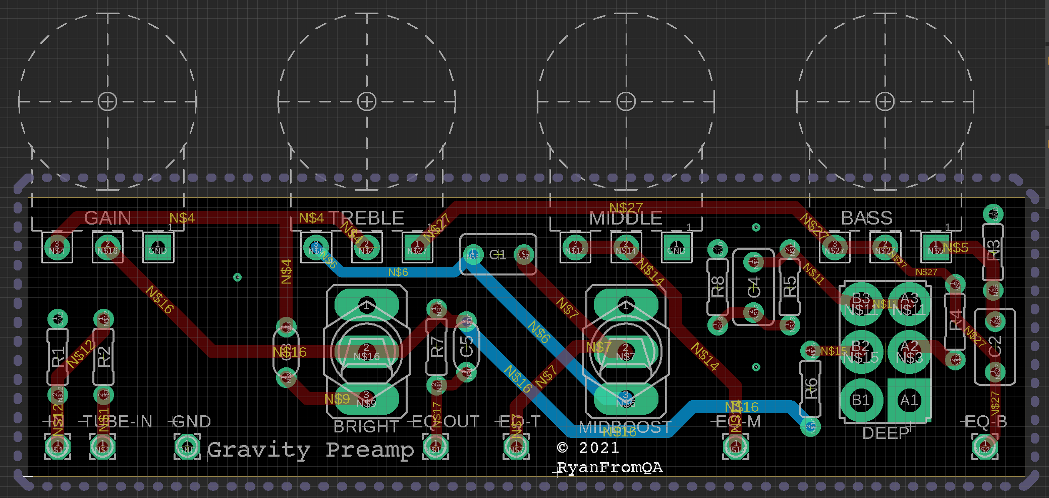Select pad 1 of the MIDBOOST switch
Screen dimensions: 1049x498
point(626,305)
